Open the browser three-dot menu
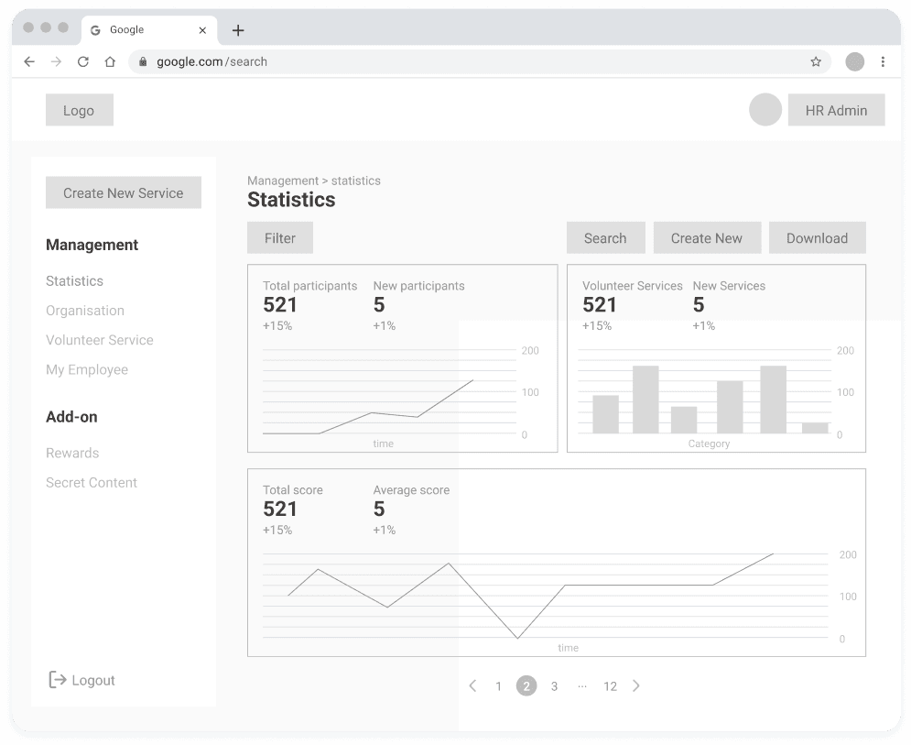The width and height of the screenshot is (911, 745). tap(883, 61)
